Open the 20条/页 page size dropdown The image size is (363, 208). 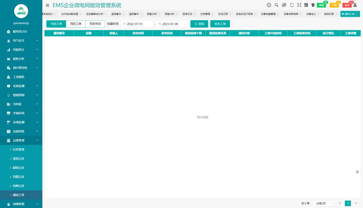coord(322,203)
